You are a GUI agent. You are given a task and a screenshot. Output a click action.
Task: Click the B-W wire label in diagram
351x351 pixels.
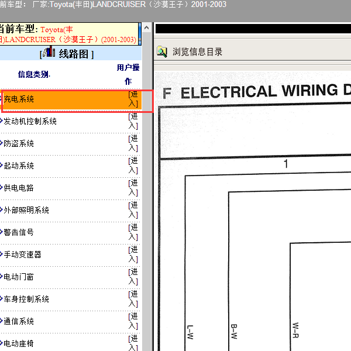[233, 331]
